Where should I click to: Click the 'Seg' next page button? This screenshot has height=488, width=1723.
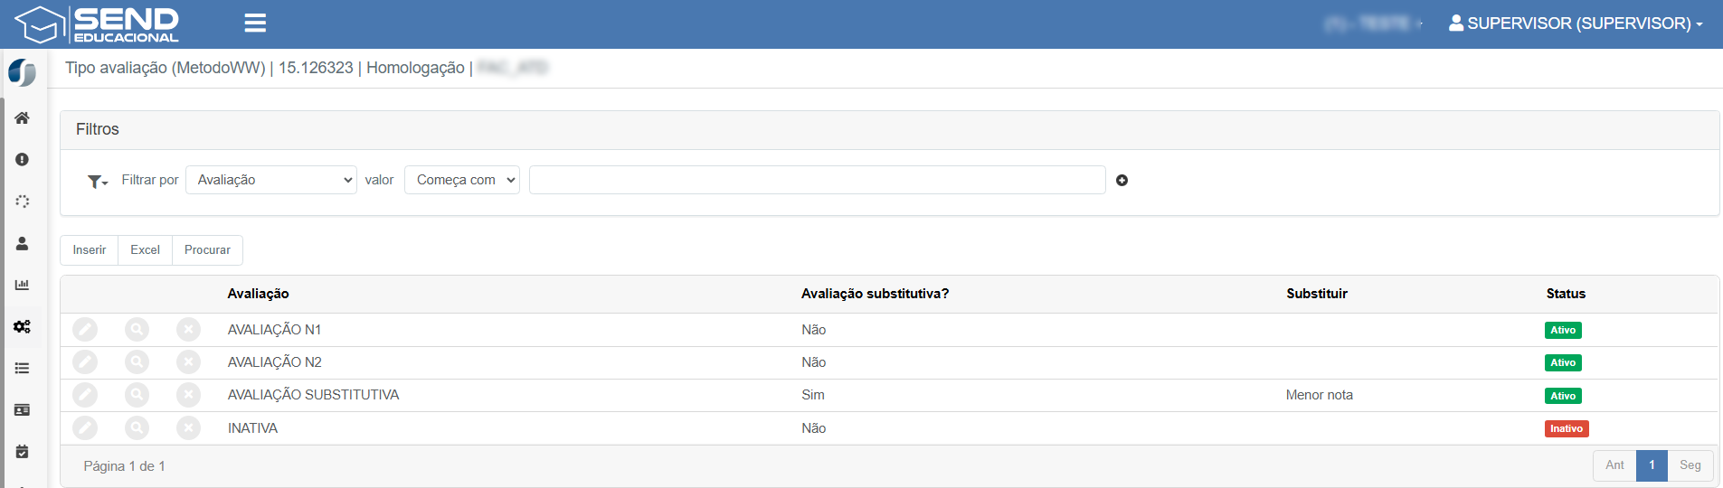pyautogui.click(x=1690, y=465)
